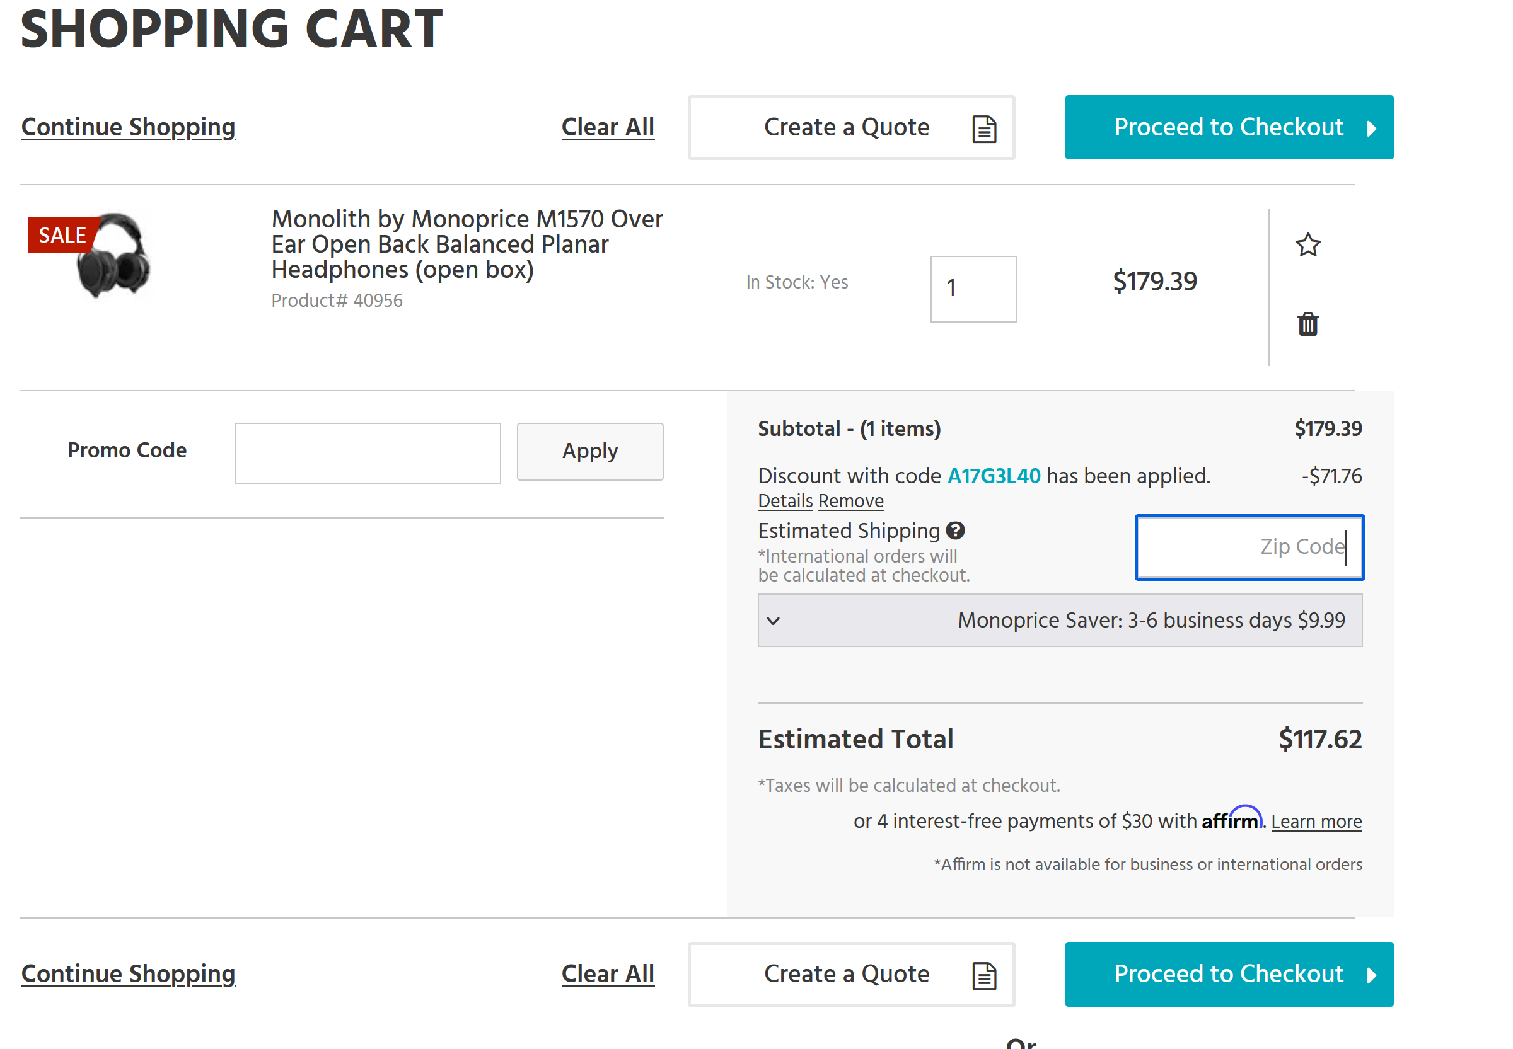Click top Create a Quote button
This screenshot has width=1513, height=1049.
point(851,127)
